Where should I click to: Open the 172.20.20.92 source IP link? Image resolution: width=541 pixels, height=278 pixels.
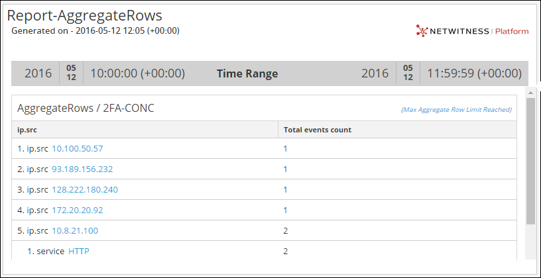78,210
